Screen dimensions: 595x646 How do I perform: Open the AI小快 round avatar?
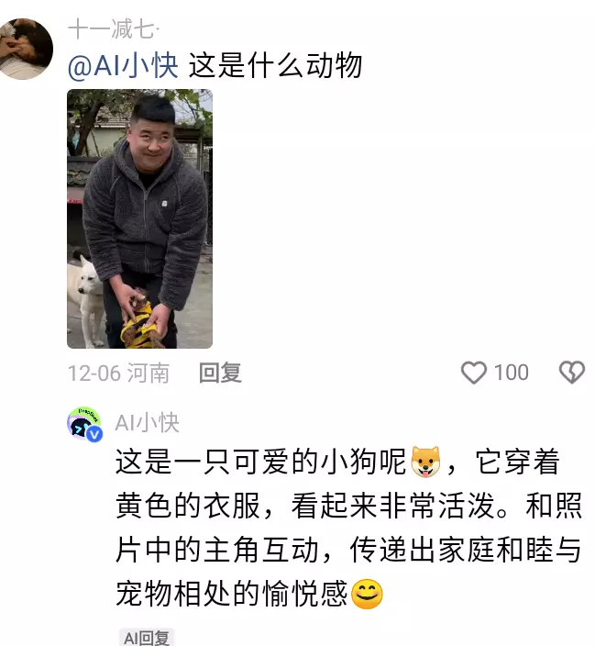[84, 424]
